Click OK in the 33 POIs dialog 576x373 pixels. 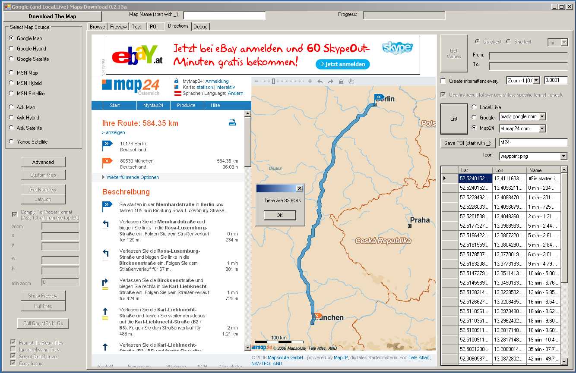coord(279,215)
